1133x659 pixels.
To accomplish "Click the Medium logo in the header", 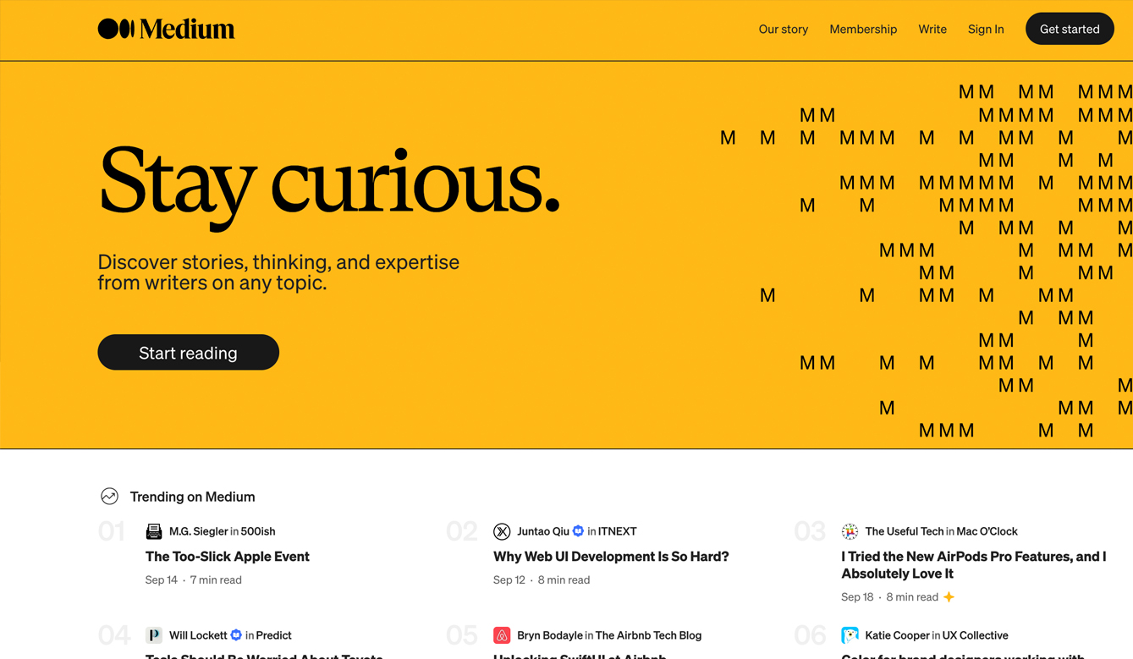I will (166, 29).
